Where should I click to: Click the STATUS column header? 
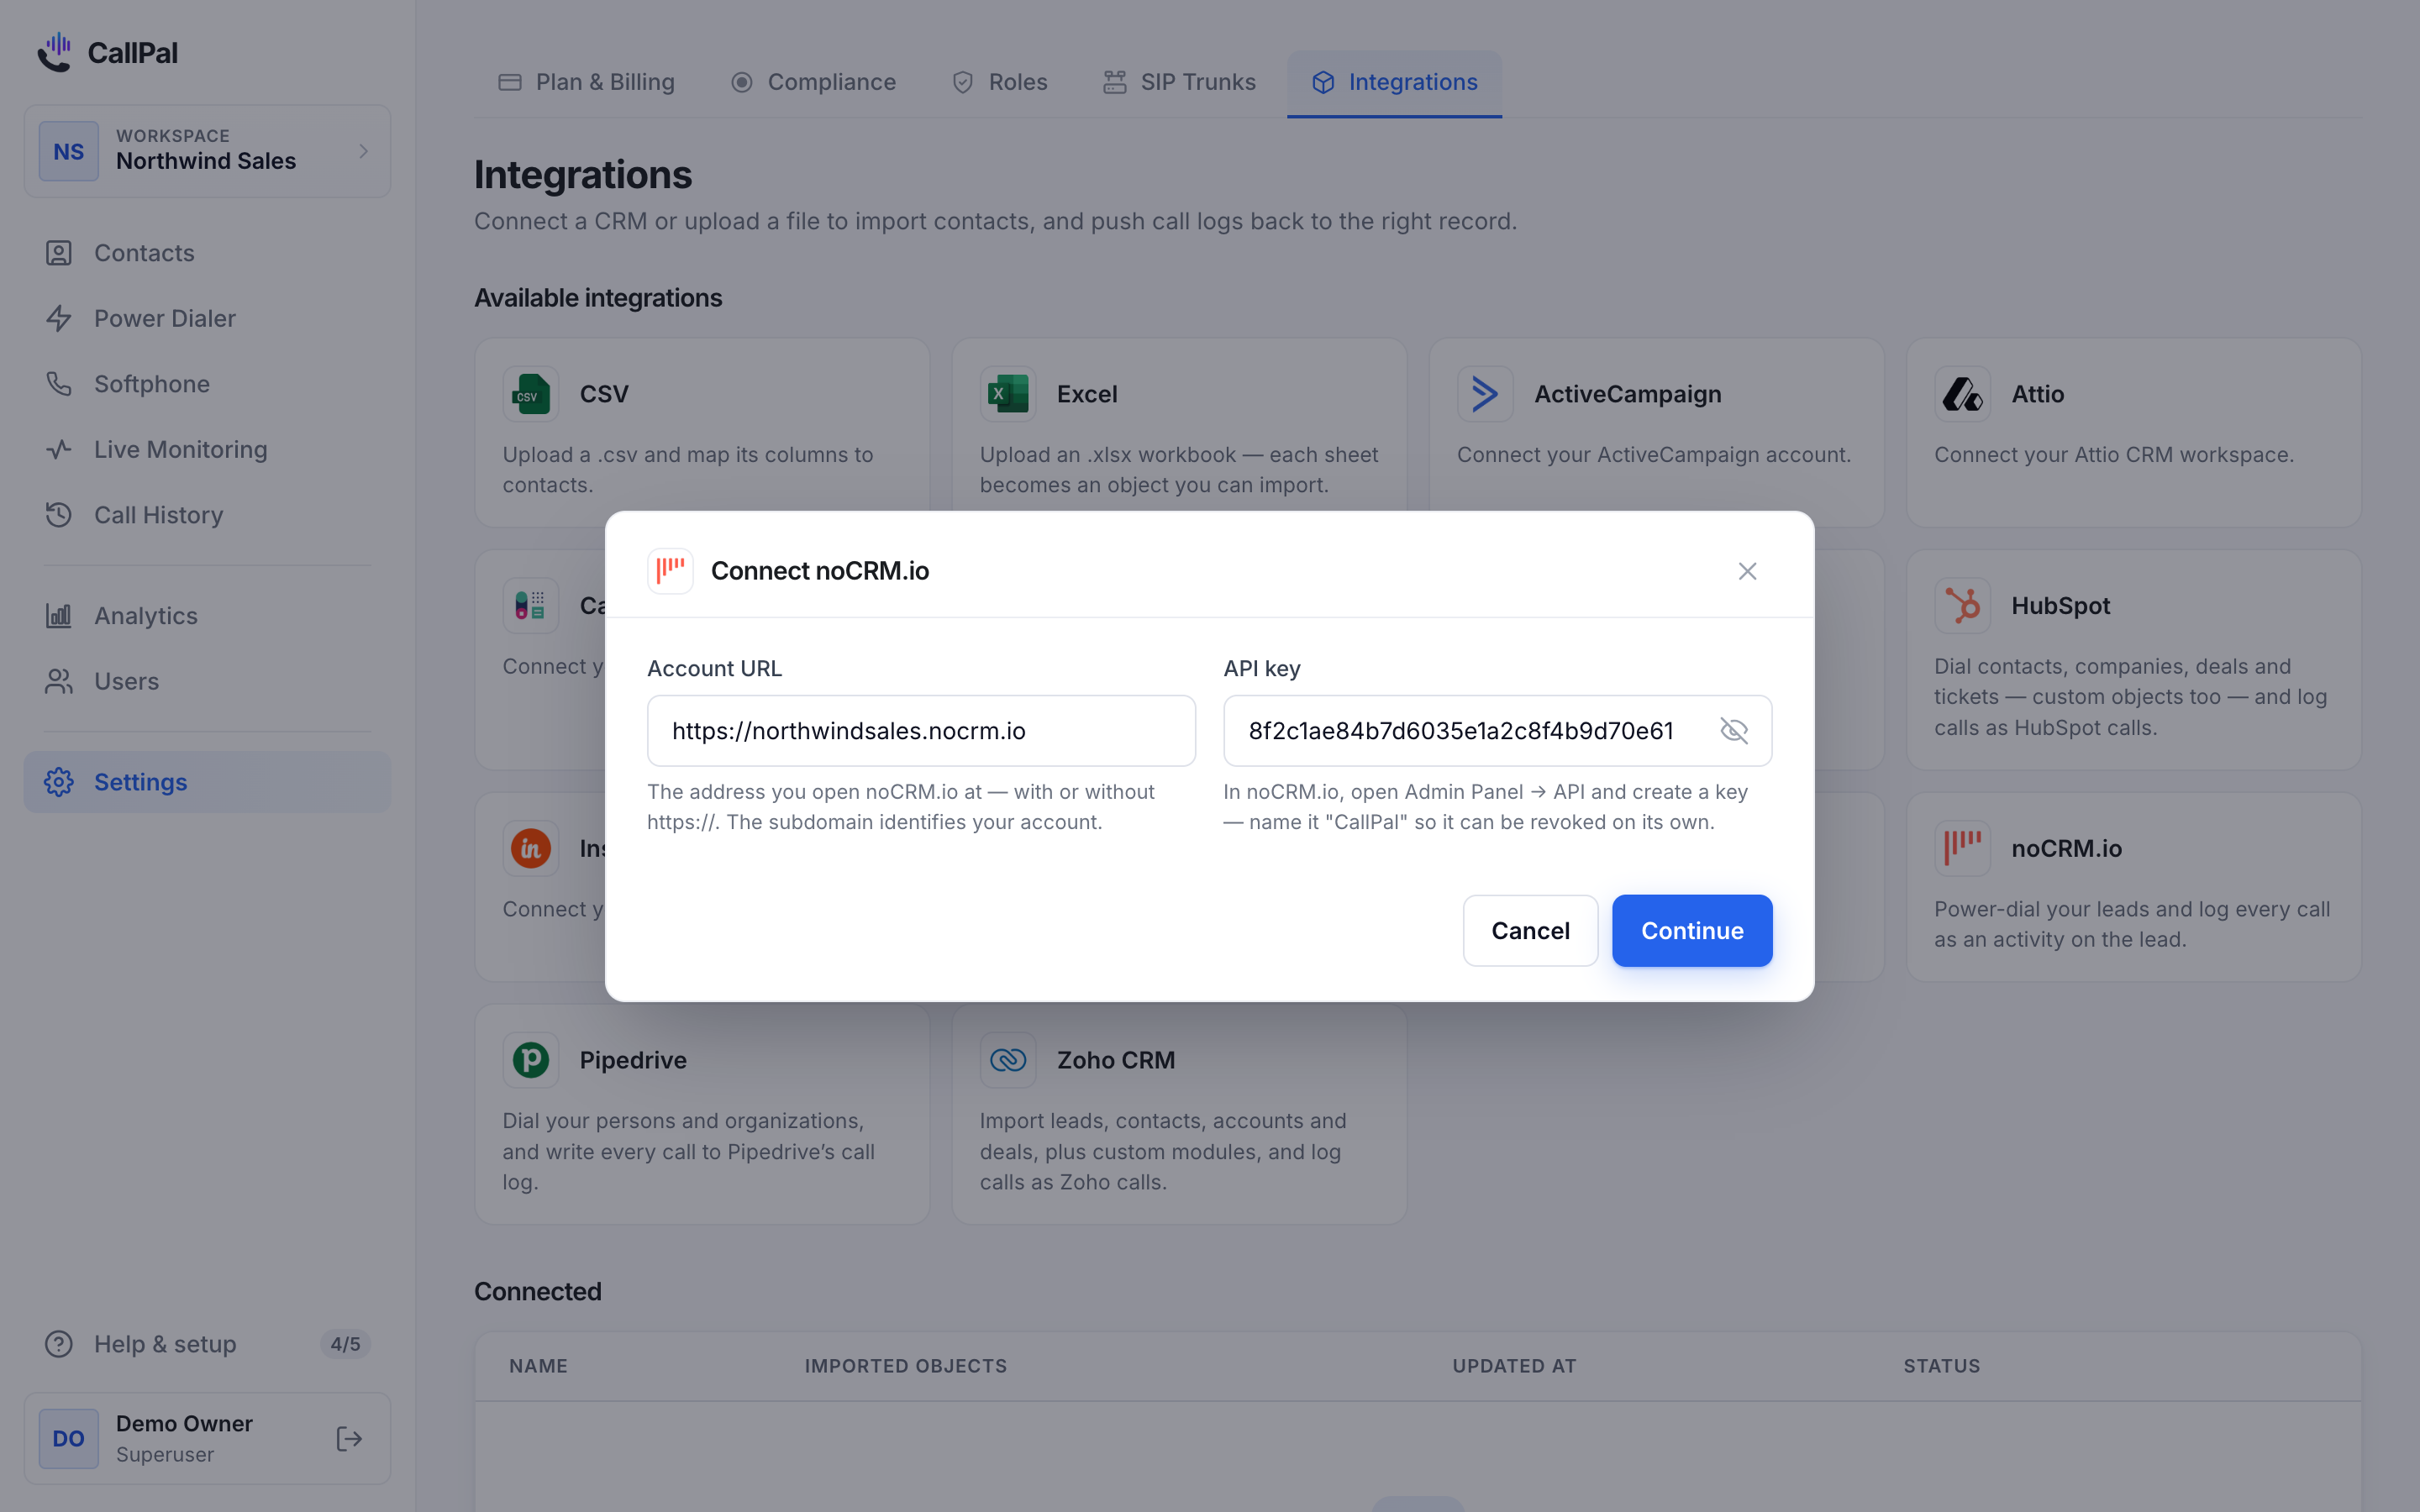[x=1941, y=1366]
